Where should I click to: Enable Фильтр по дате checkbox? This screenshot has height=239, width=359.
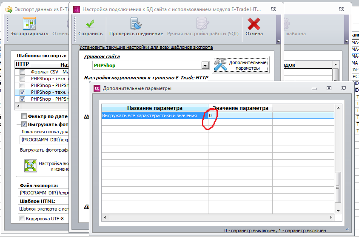point(24,116)
